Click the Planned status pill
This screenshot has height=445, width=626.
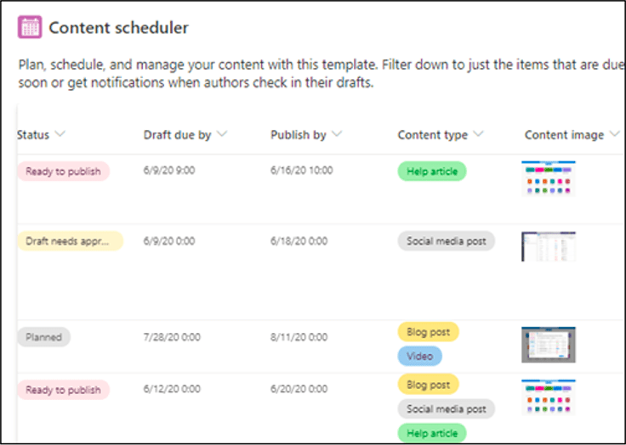pos(43,337)
